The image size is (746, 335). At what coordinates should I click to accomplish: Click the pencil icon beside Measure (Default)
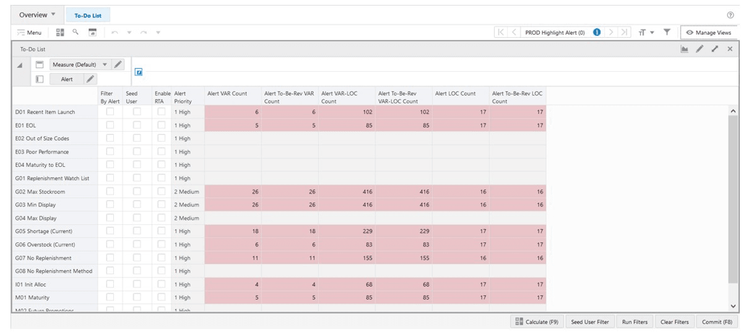[x=118, y=64]
